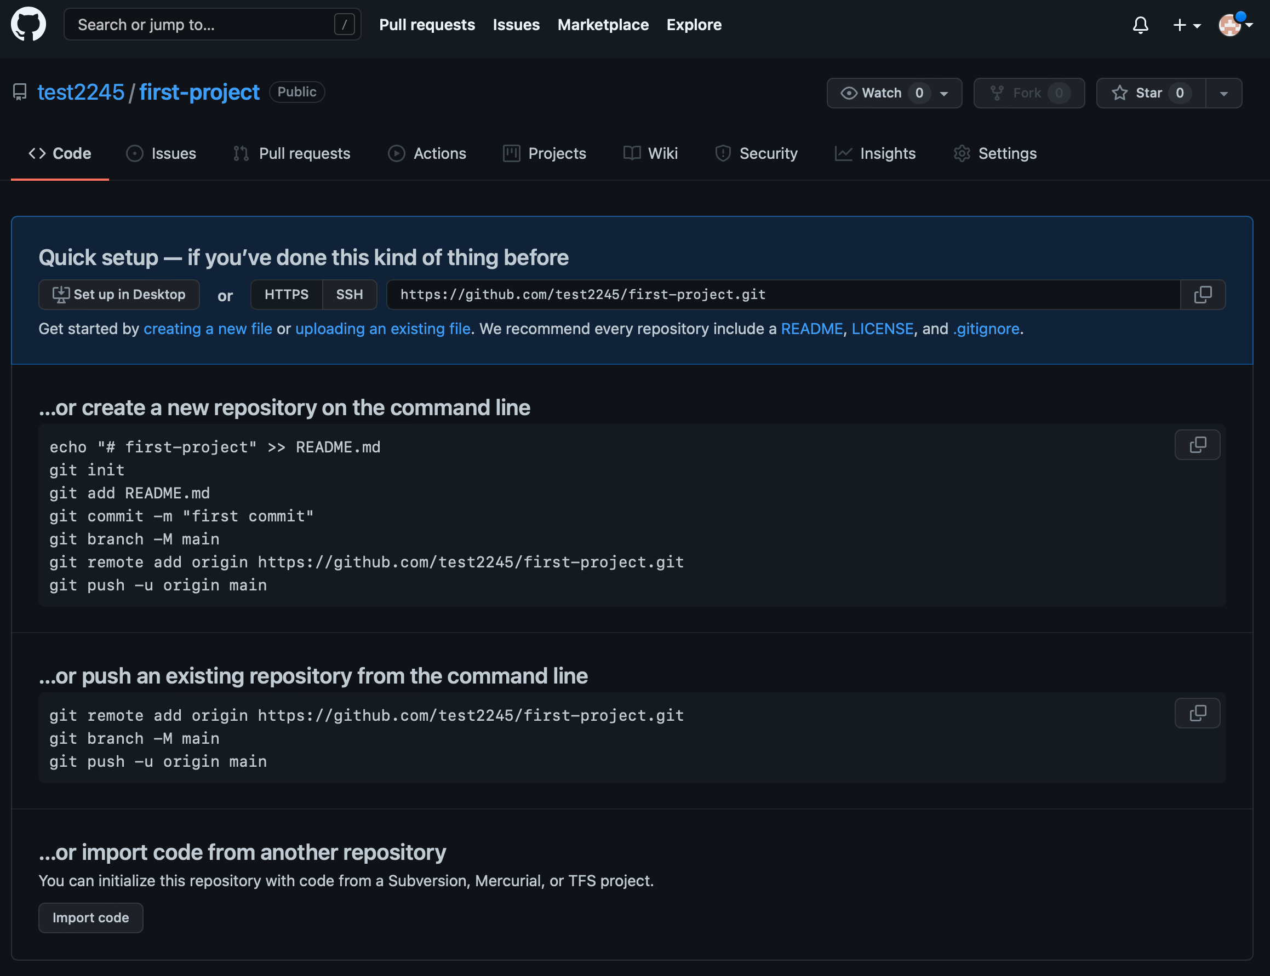This screenshot has height=976, width=1270.
Task: Click the Star count badge
Action: click(x=1180, y=93)
